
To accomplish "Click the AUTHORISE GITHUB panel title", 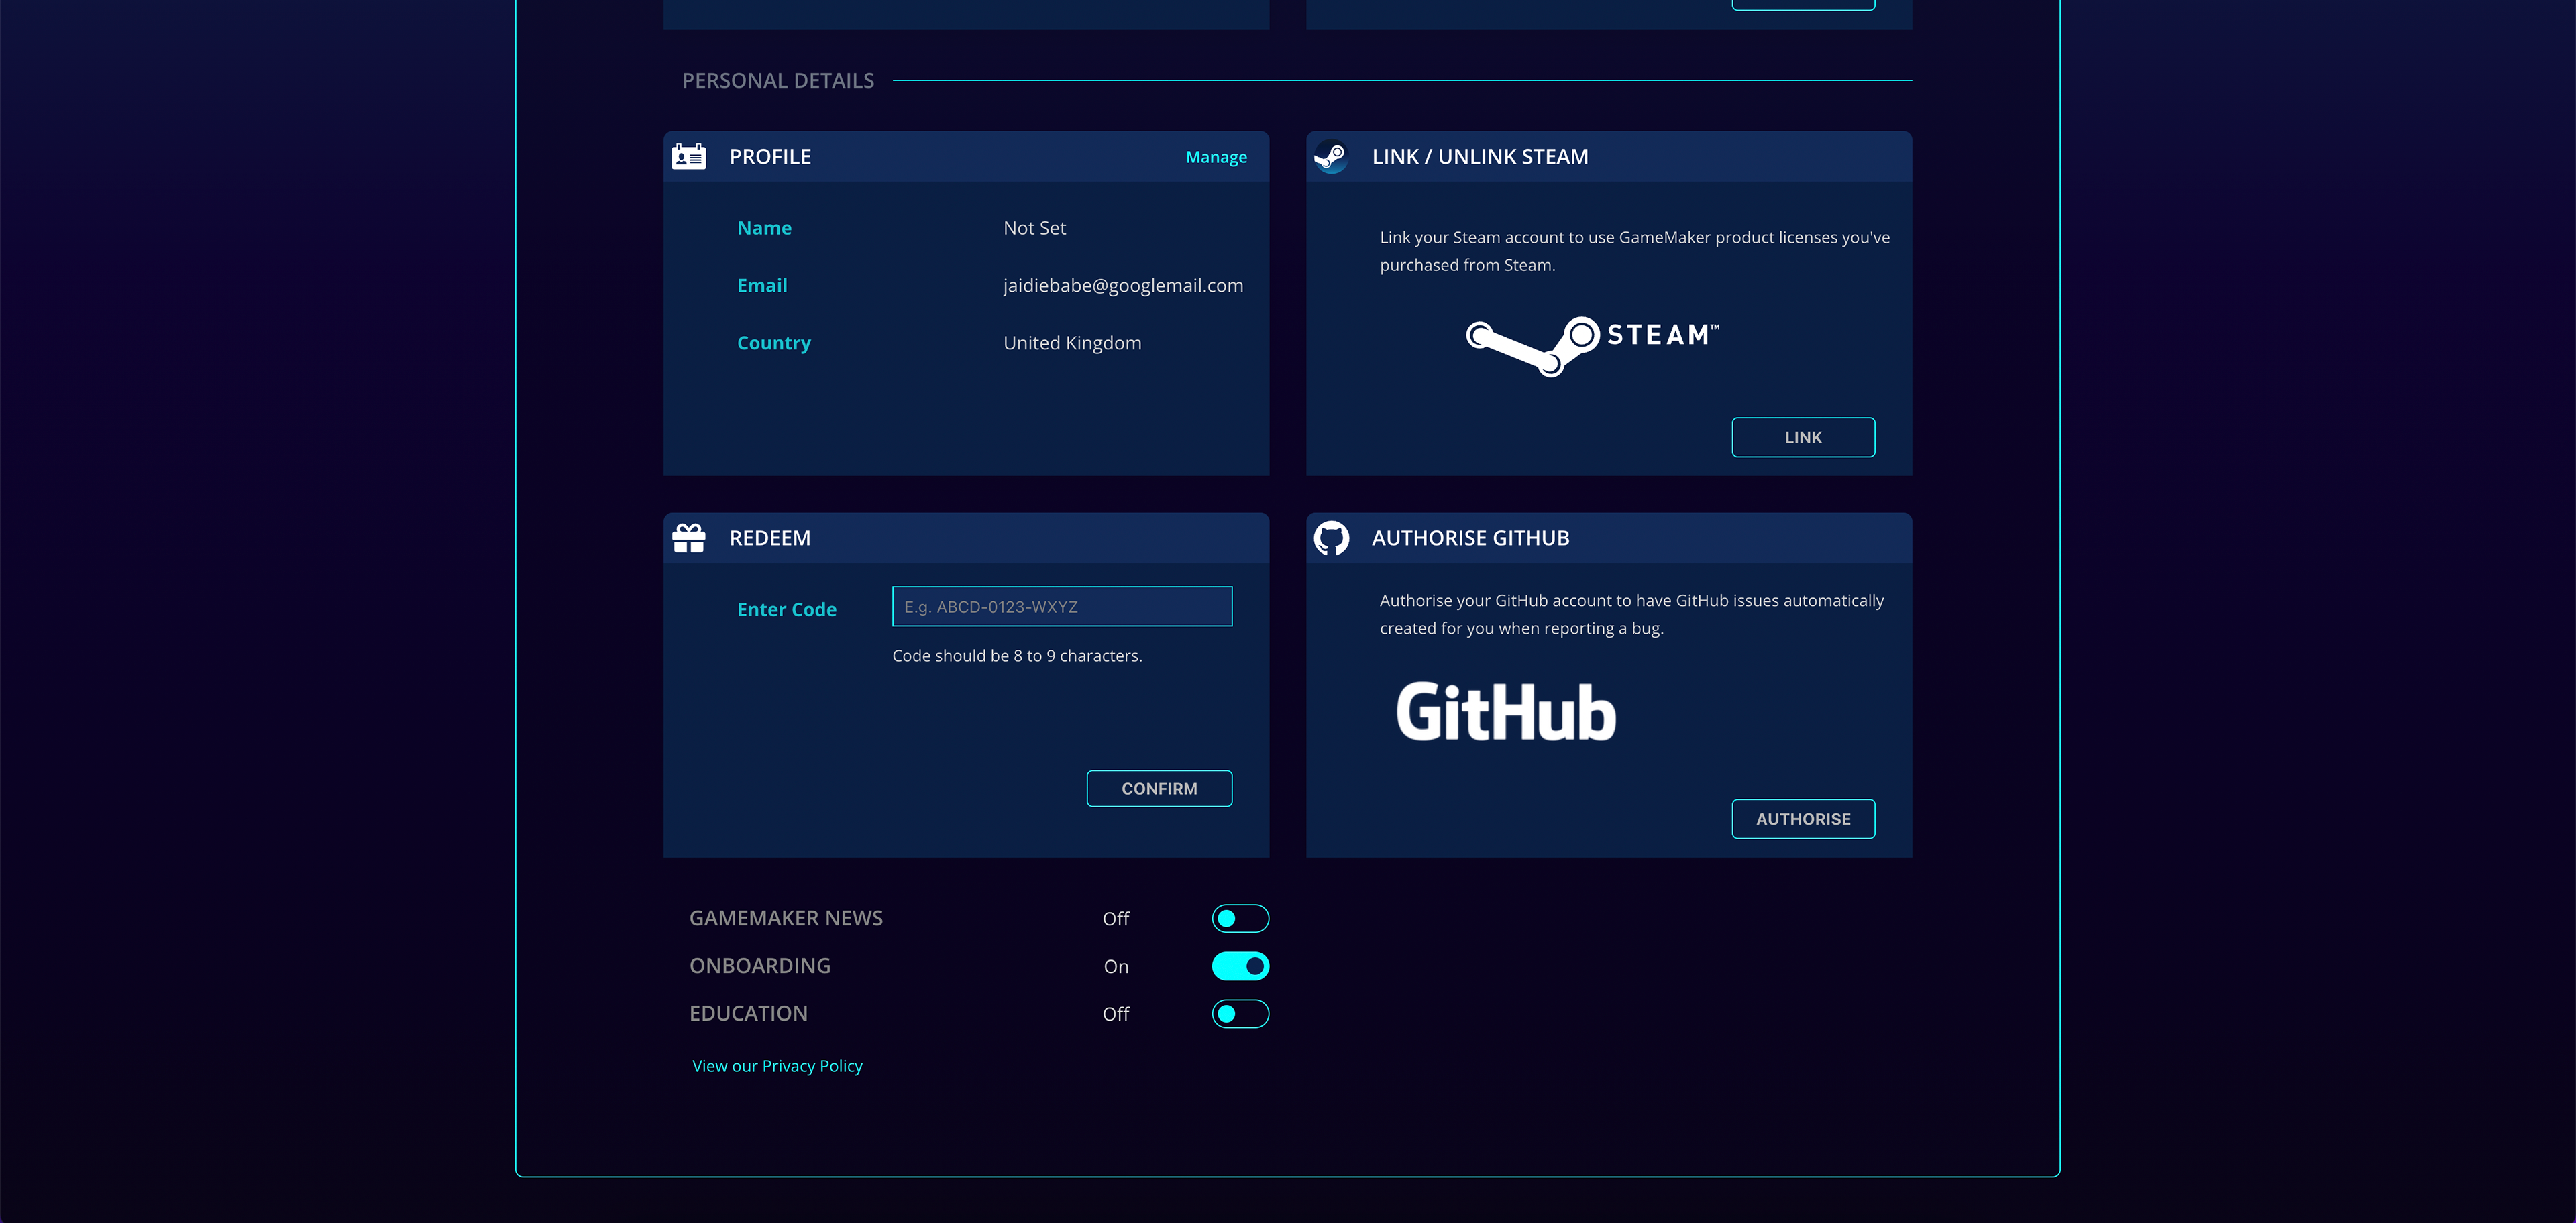I will pyautogui.click(x=1471, y=538).
